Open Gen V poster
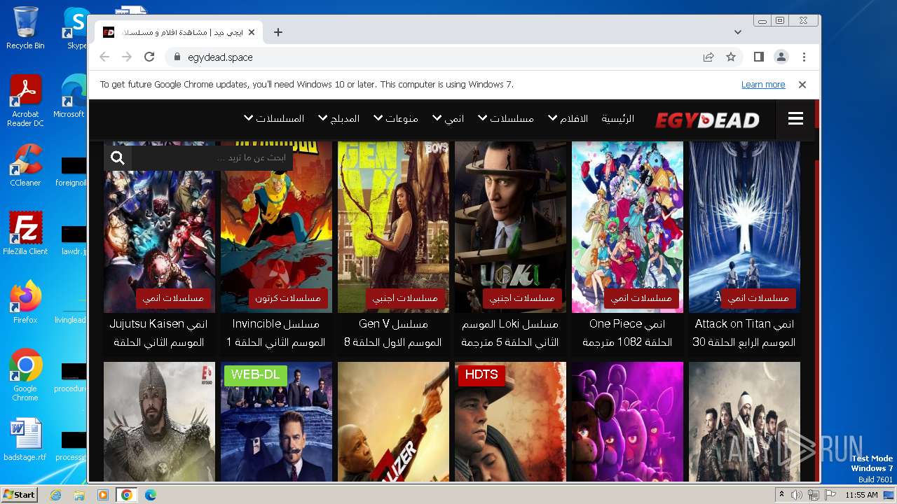The width and height of the screenshot is (897, 504). 393,227
